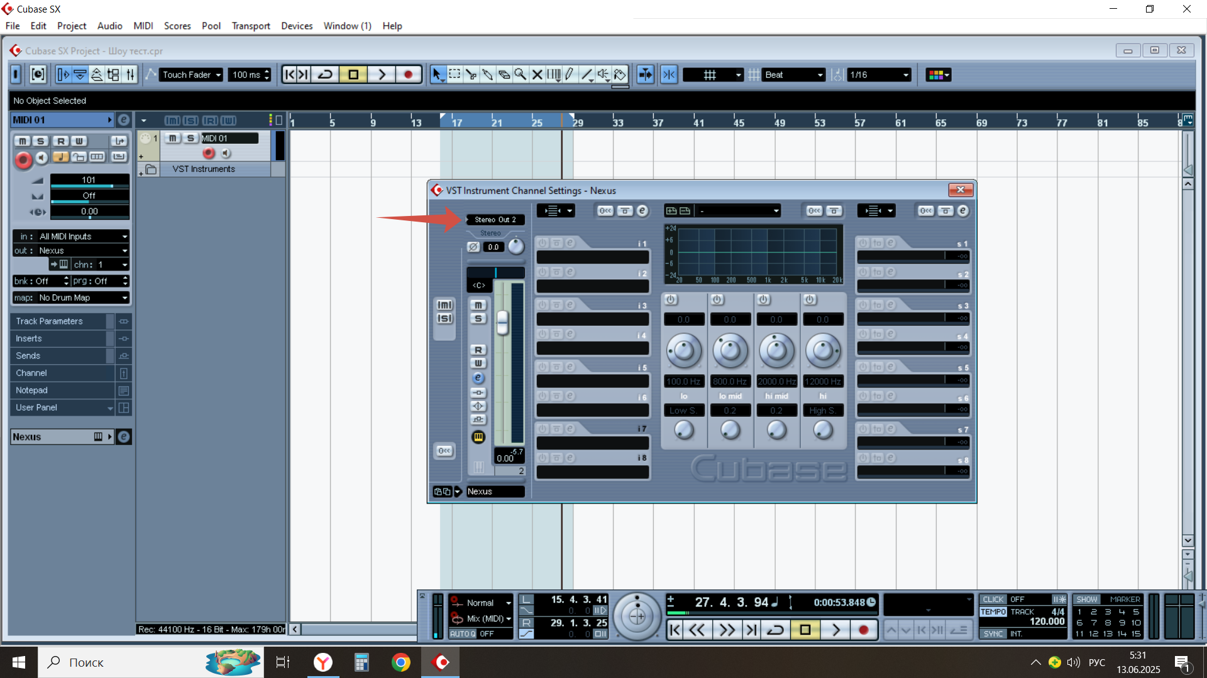This screenshot has width=1207, height=678.
Task: Enable Write automation on Nexus channel
Action: click(x=478, y=363)
